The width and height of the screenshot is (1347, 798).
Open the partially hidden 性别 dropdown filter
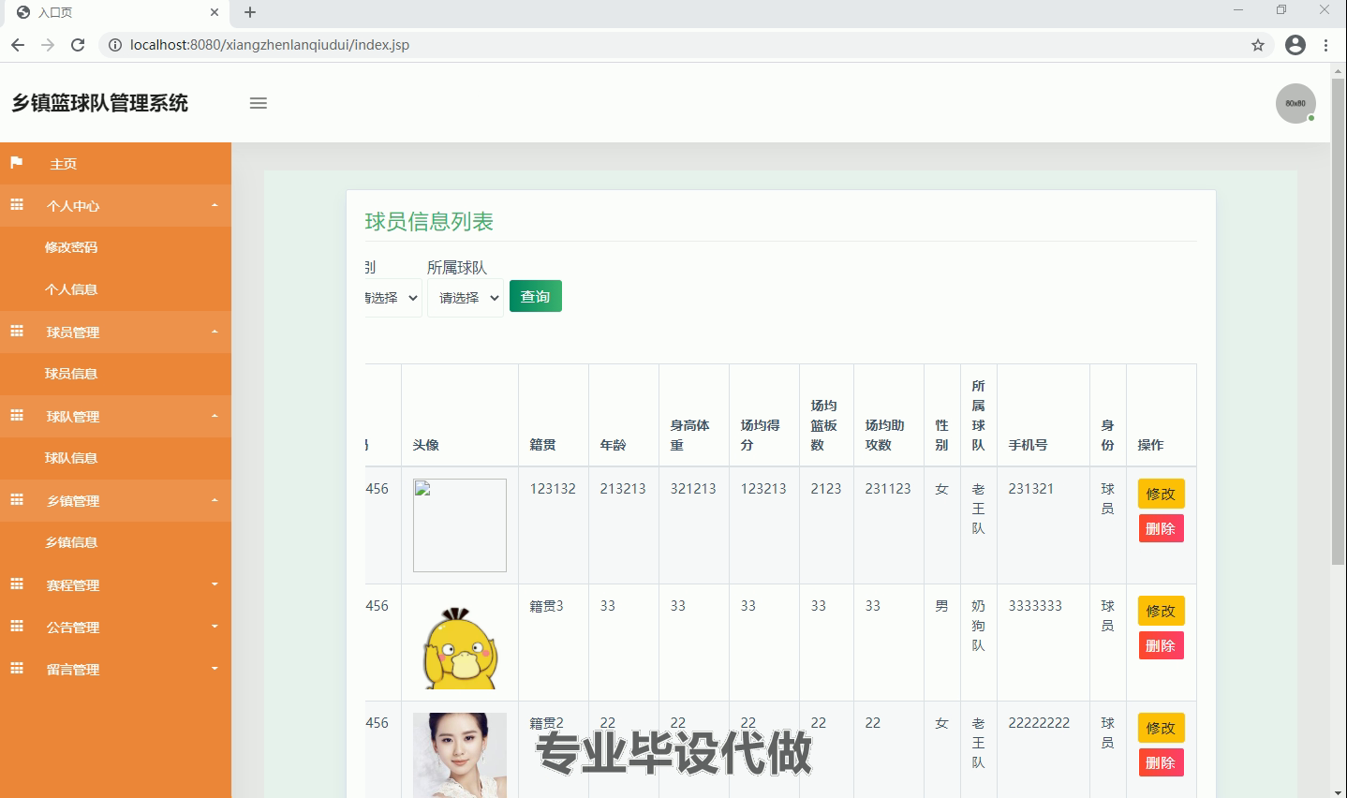[393, 298]
